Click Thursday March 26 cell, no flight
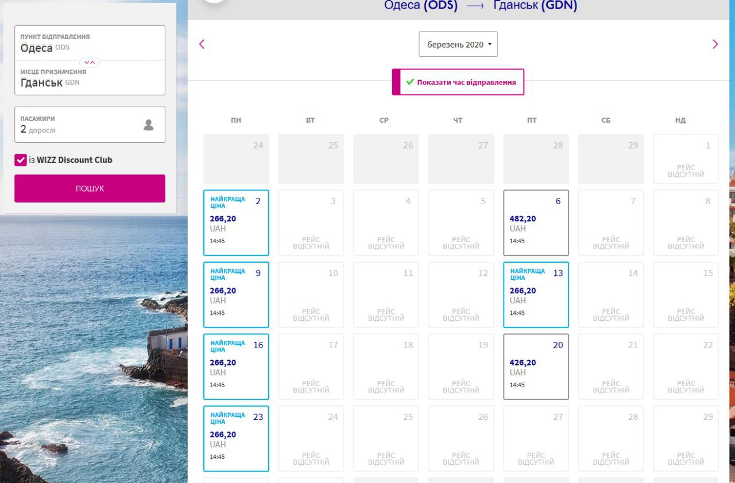 pos(461,439)
